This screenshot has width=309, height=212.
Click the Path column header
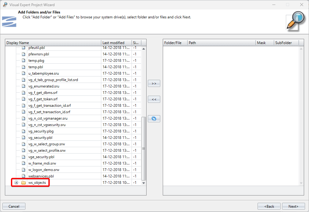[x=221, y=43]
